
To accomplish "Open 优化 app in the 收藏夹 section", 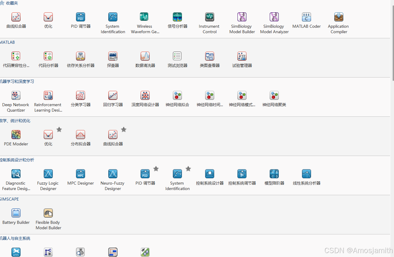I will pos(48,21).
